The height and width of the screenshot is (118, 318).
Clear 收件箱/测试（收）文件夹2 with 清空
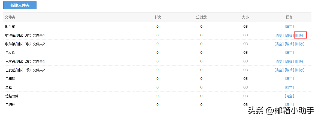pos(279,44)
